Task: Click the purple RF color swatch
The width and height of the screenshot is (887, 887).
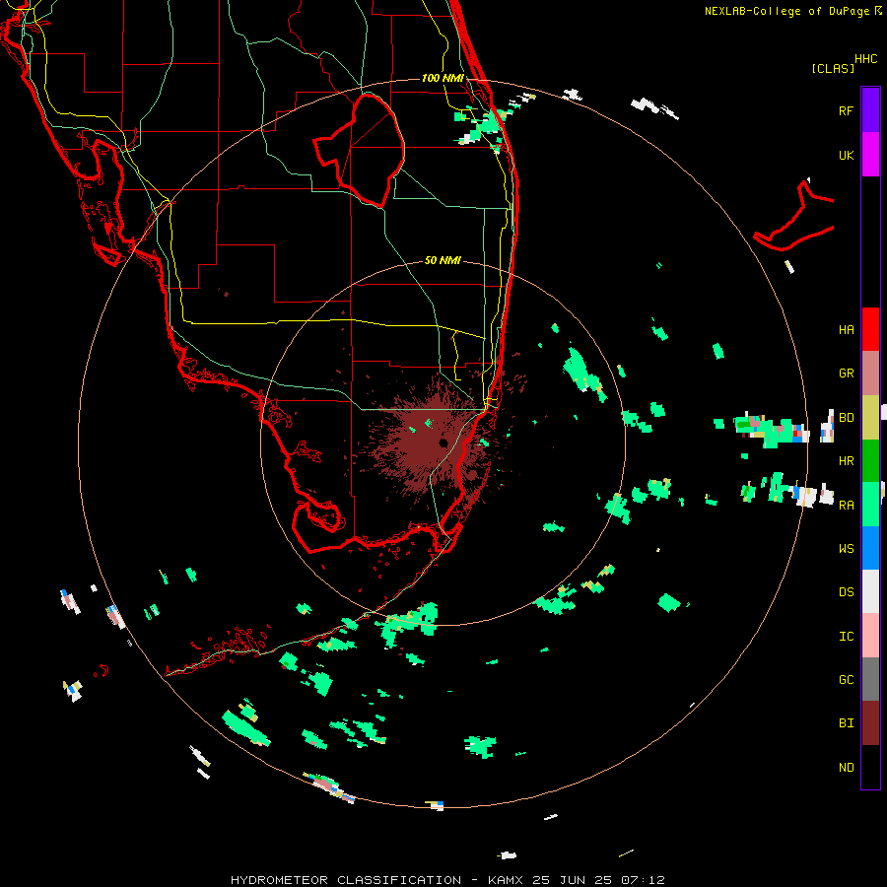Action: (x=870, y=110)
